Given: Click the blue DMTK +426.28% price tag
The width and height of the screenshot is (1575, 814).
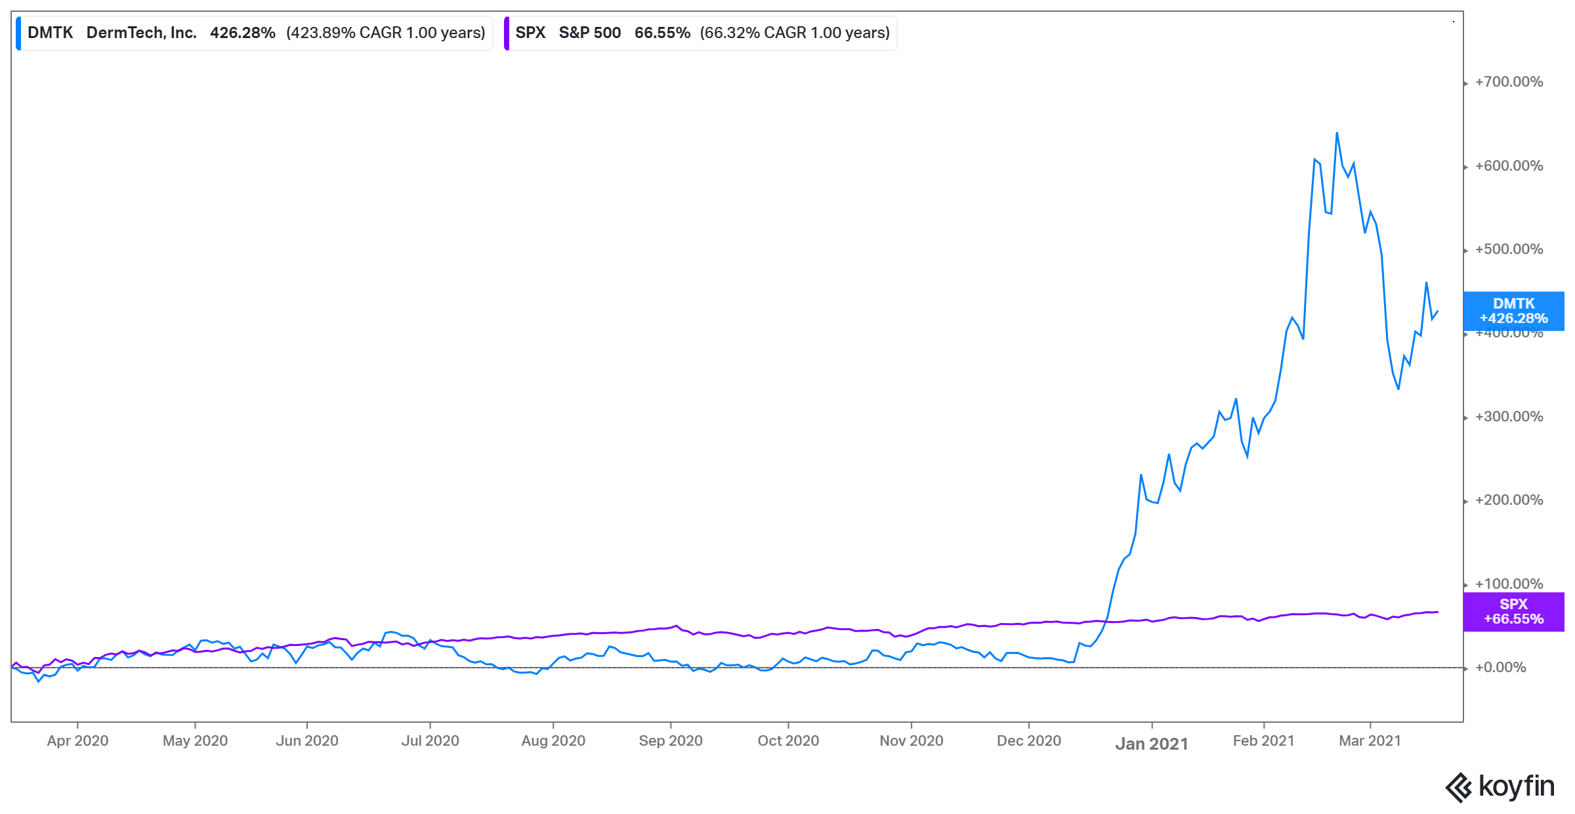Looking at the screenshot, I should 1513,311.
